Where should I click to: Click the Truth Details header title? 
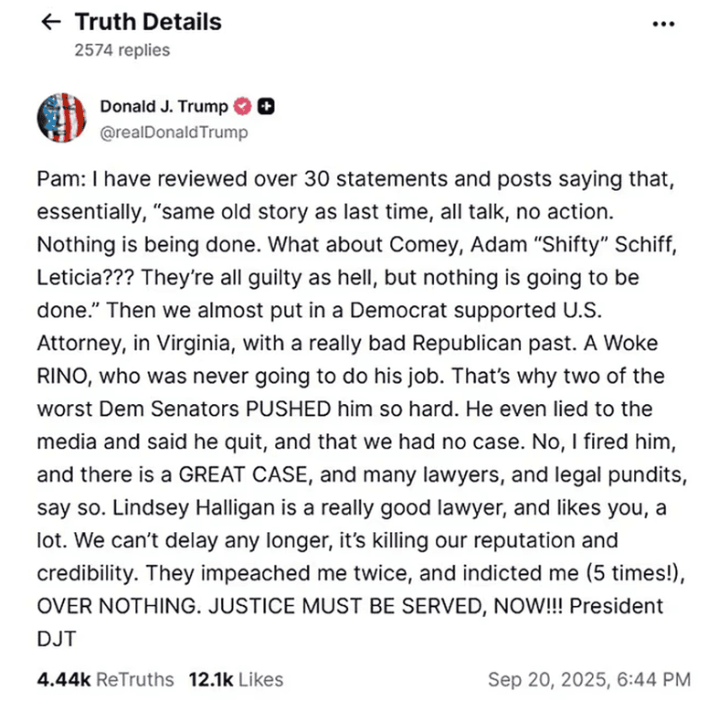[148, 22]
